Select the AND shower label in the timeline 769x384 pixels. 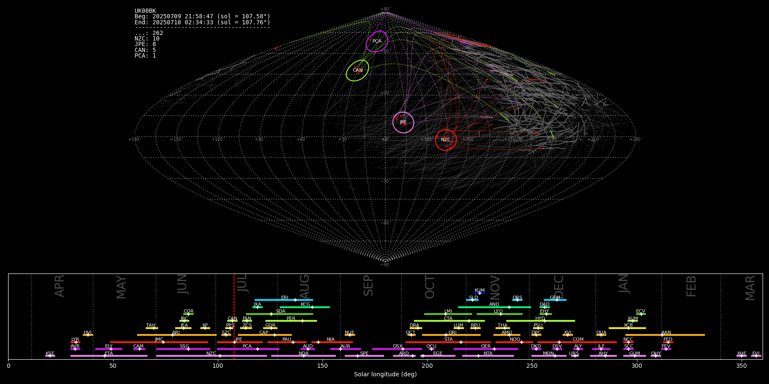[x=494, y=305]
